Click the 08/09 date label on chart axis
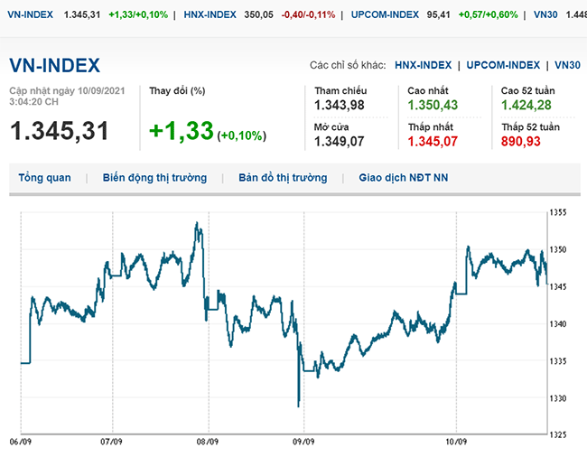This screenshot has height=457, width=587. (x=207, y=443)
